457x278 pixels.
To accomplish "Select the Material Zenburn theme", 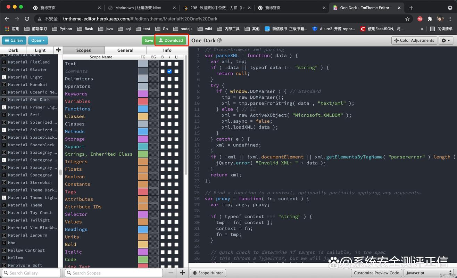I will (x=29, y=235).
